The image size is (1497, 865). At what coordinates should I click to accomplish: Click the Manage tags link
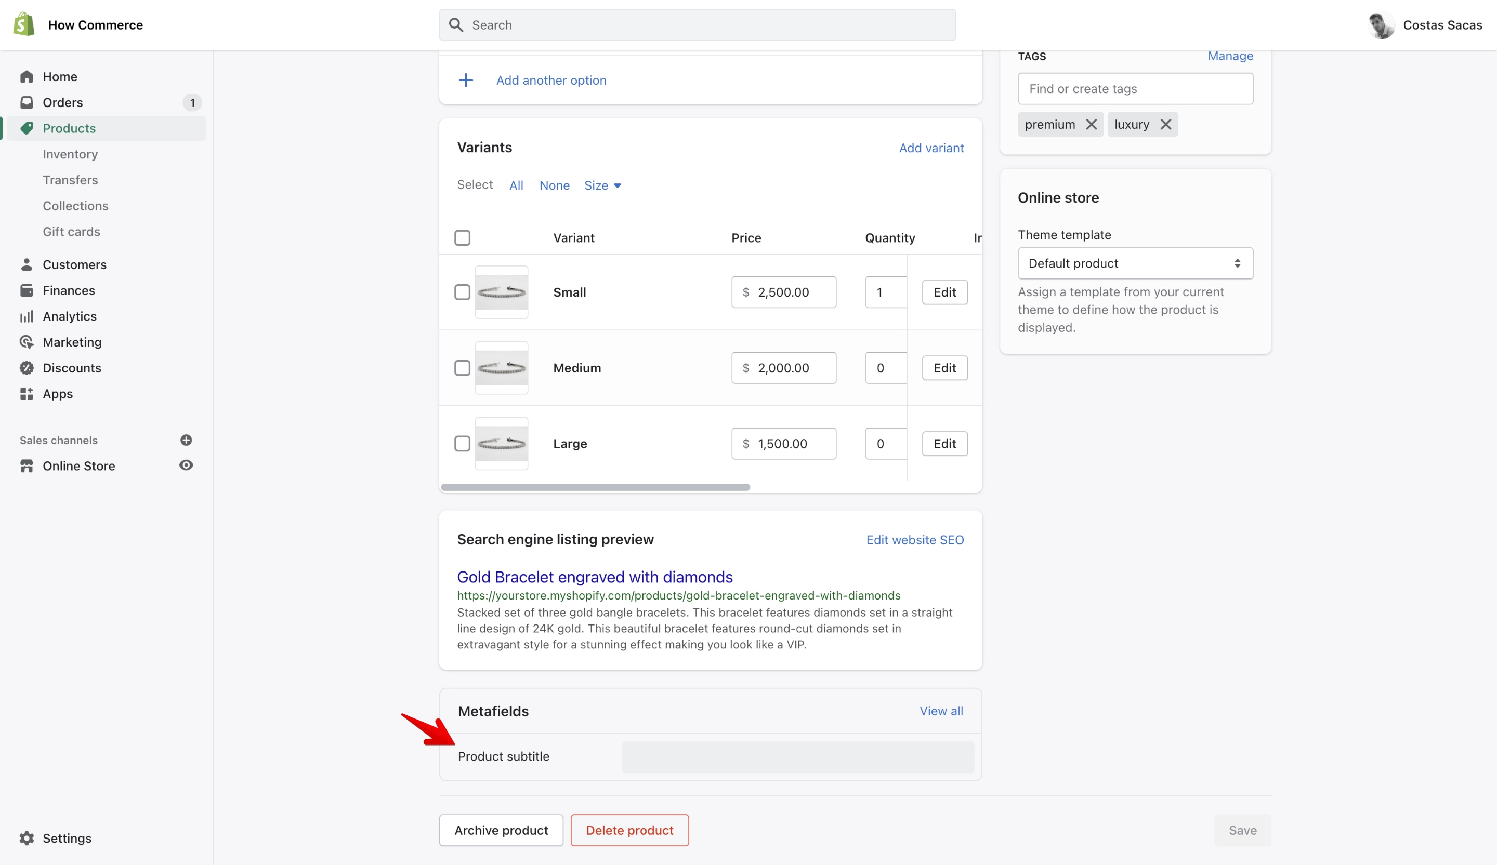point(1230,56)
